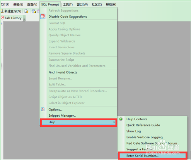191x160 pixels.
Task: Choose Apply Casing Options
Action: (x=64, y=29)
